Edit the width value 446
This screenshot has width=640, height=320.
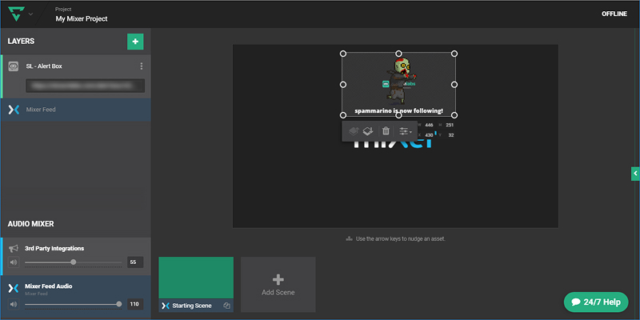point(429,125)
